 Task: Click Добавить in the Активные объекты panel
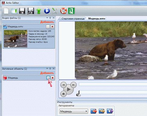47,73
